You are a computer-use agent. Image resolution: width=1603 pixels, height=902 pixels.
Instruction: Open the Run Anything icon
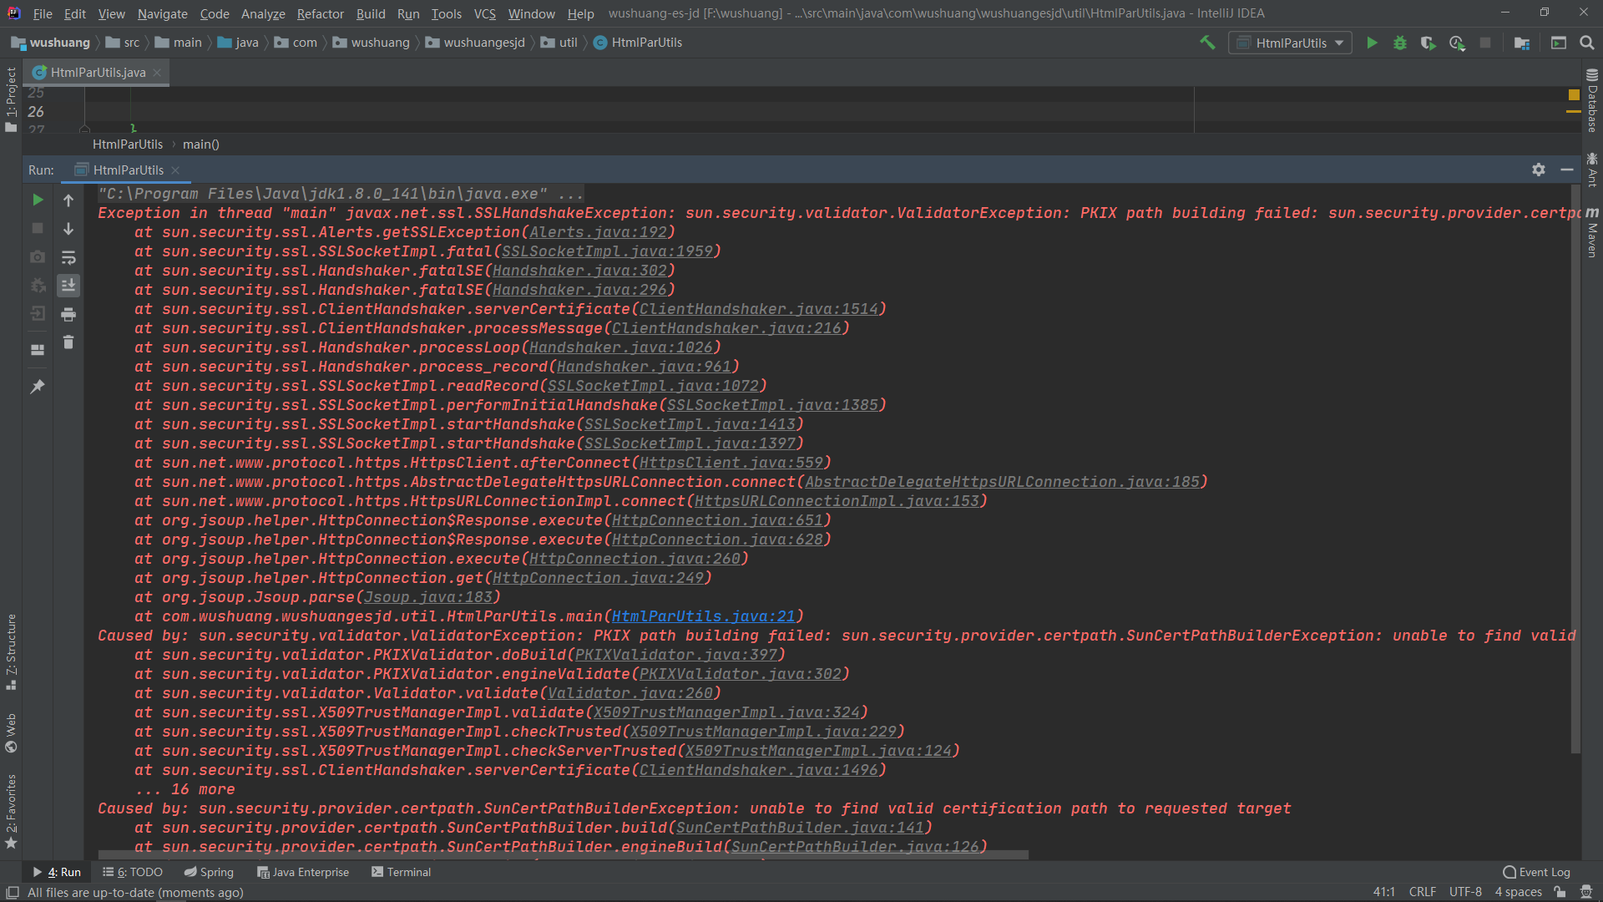click(1559, 43)
